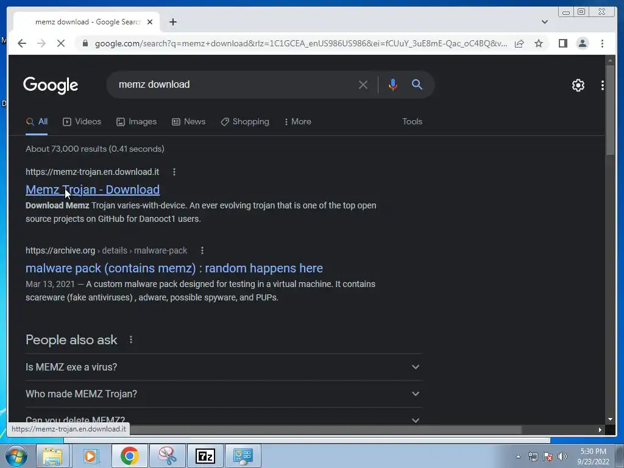The image size is (624, 468).
Task: Click the archive.org details malware-pack breadcrumb
Action: point(106,250)
